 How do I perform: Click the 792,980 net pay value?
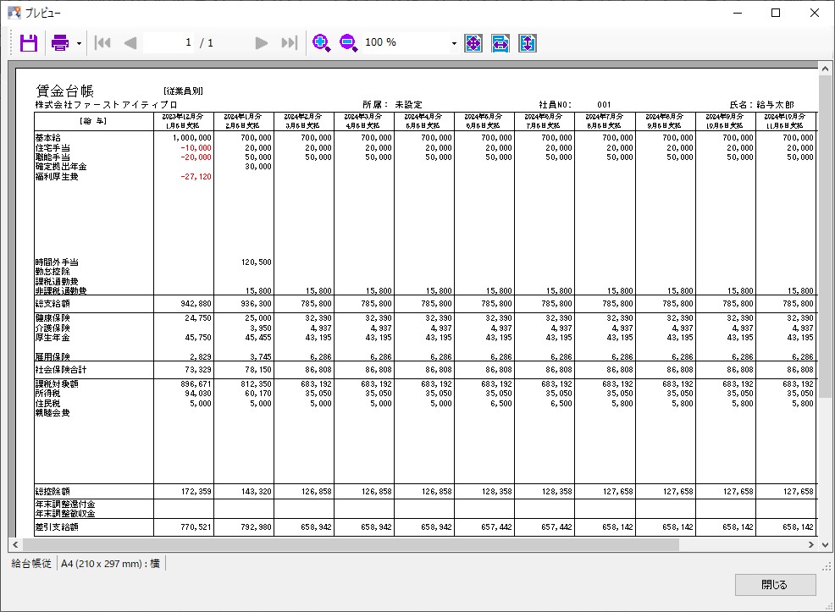point(256,527)
